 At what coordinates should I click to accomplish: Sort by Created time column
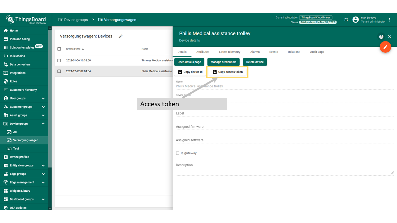[x=75, y=49]
